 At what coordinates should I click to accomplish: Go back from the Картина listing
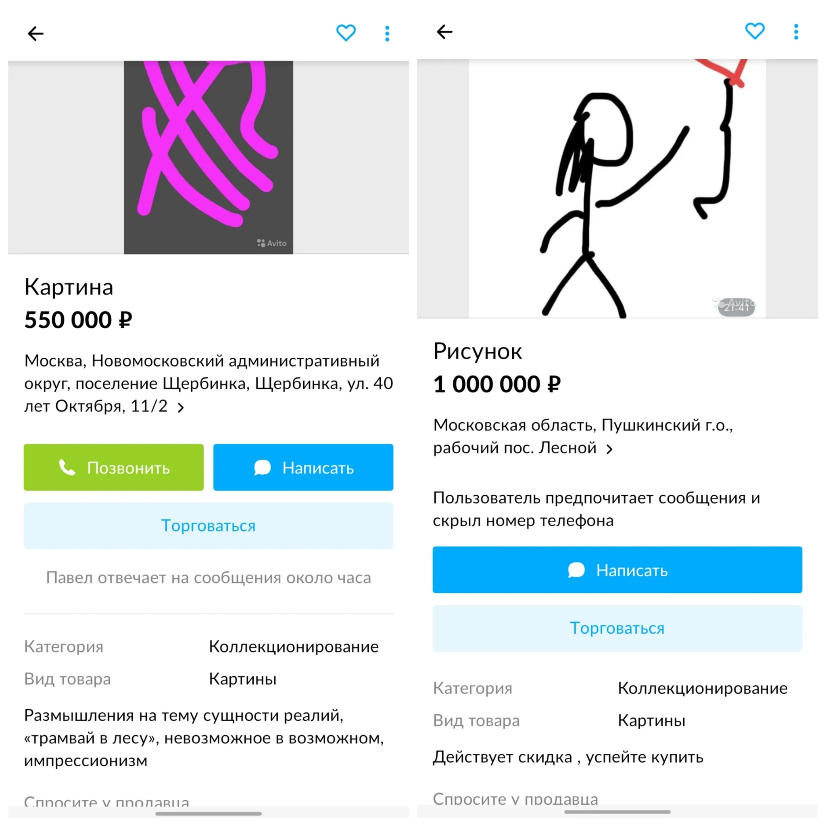(x=35, y=33)
